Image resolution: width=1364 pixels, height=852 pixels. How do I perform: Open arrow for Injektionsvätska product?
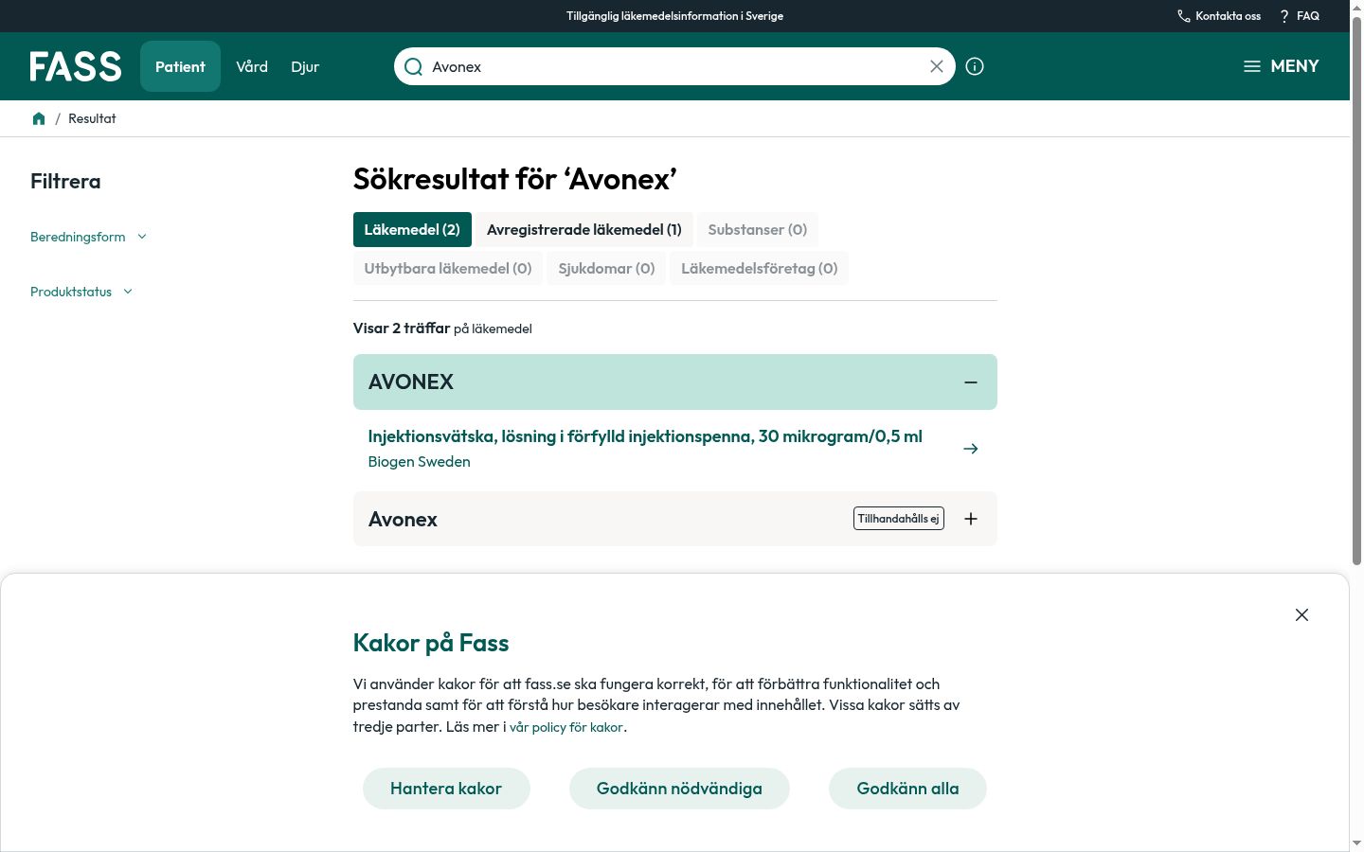click(971, 449)
